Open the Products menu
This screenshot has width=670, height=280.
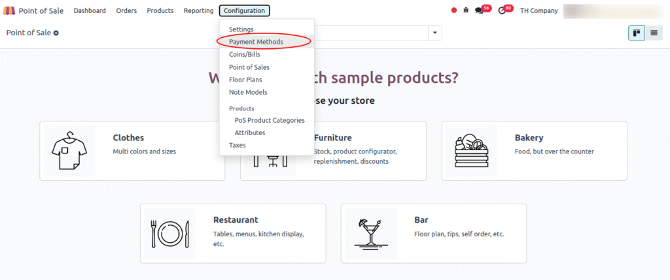160,10
